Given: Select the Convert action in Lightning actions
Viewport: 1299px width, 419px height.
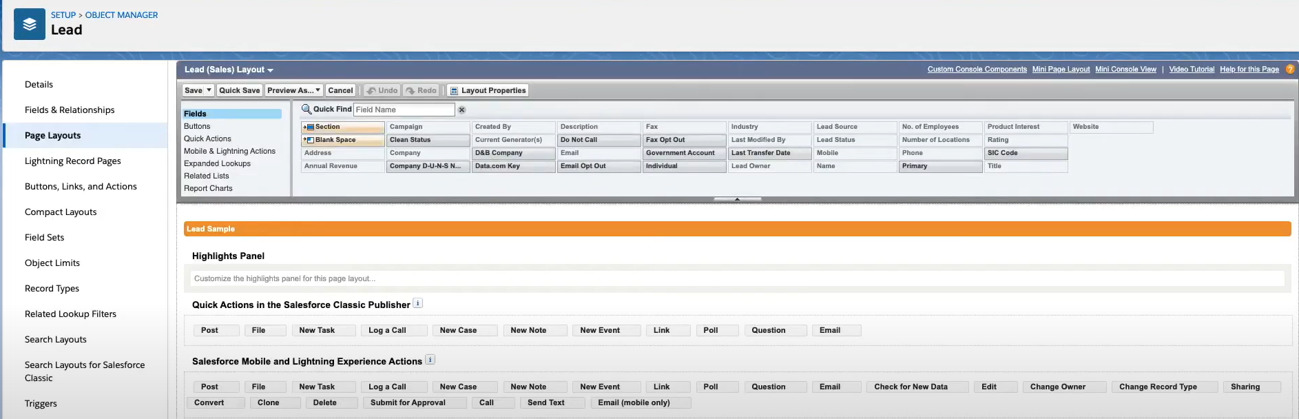Looking at the screenshot, I should [216, 402].
